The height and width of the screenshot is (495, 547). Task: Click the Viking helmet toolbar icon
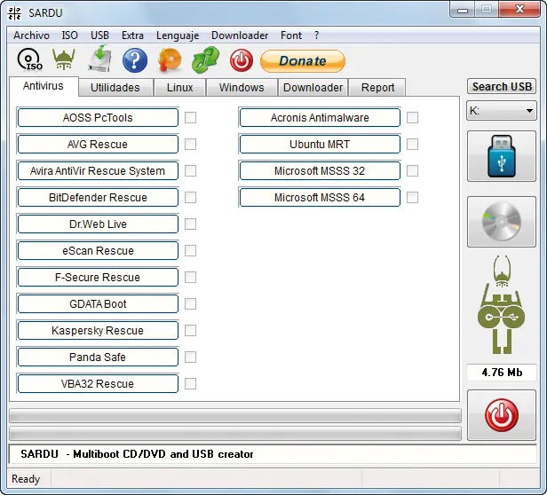[64, 59]
